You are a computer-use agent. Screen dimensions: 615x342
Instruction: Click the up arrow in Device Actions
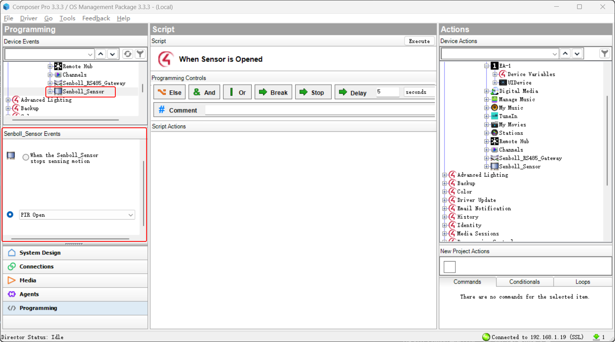[565, 54]
